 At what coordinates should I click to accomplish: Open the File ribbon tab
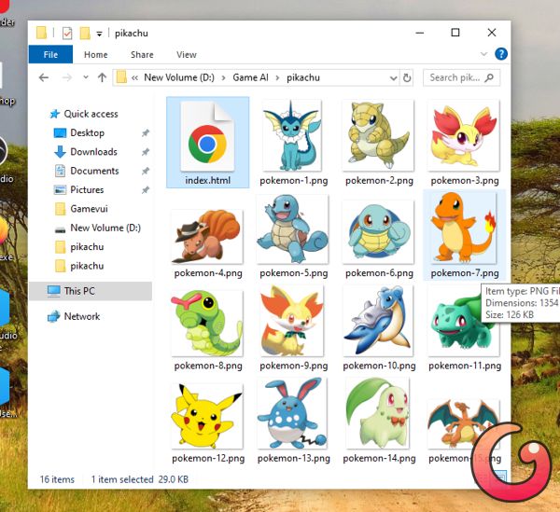click(50, 55)
